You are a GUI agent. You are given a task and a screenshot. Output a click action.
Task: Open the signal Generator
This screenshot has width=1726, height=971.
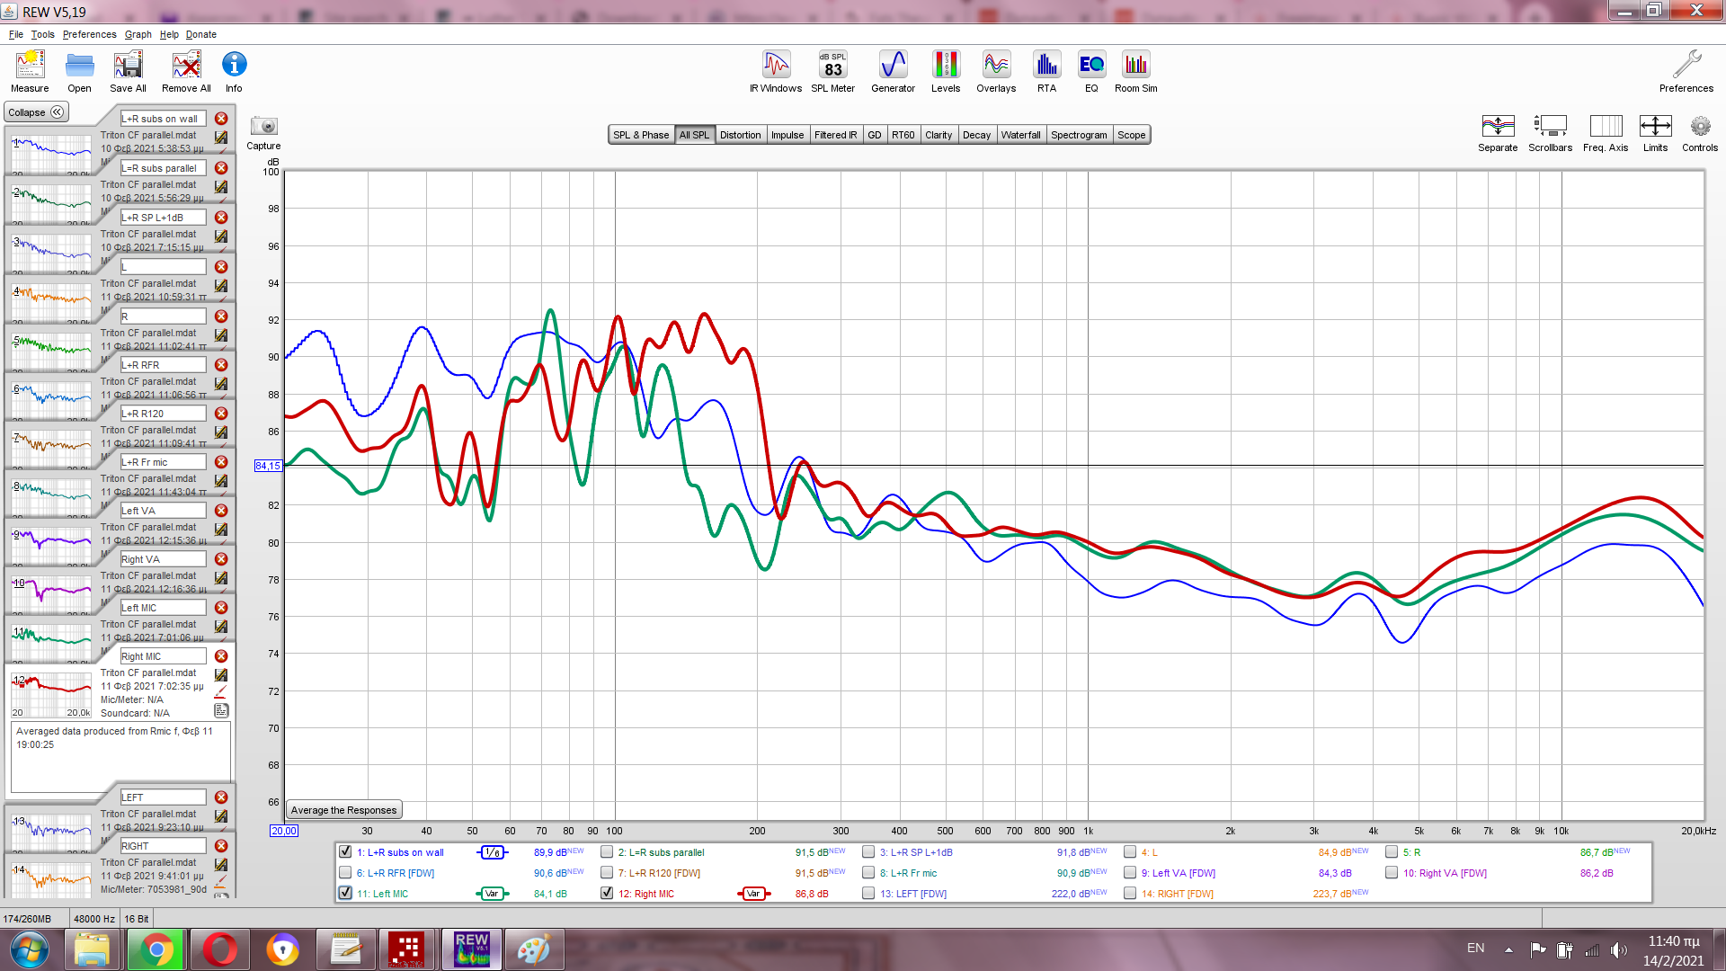893,71
